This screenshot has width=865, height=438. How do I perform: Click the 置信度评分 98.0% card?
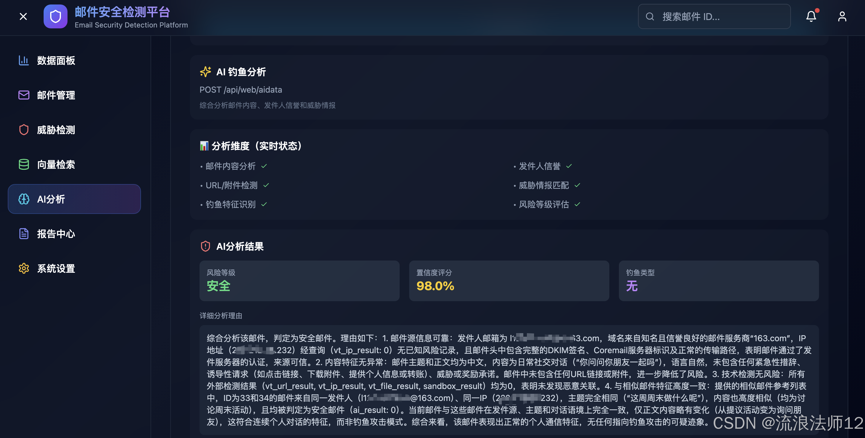(509, 281)
